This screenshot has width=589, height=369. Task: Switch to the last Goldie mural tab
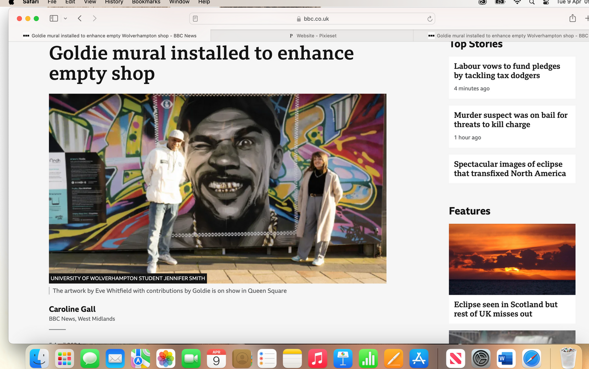501,36
